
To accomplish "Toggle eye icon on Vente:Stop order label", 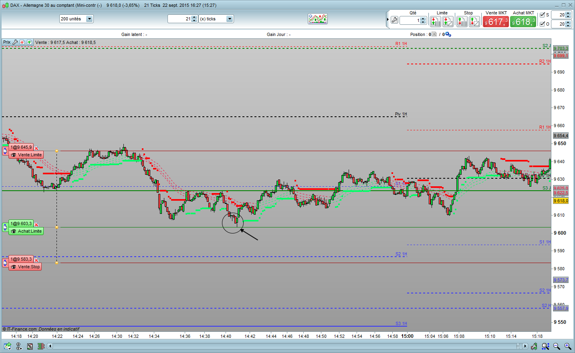I will tap(14, 267).
